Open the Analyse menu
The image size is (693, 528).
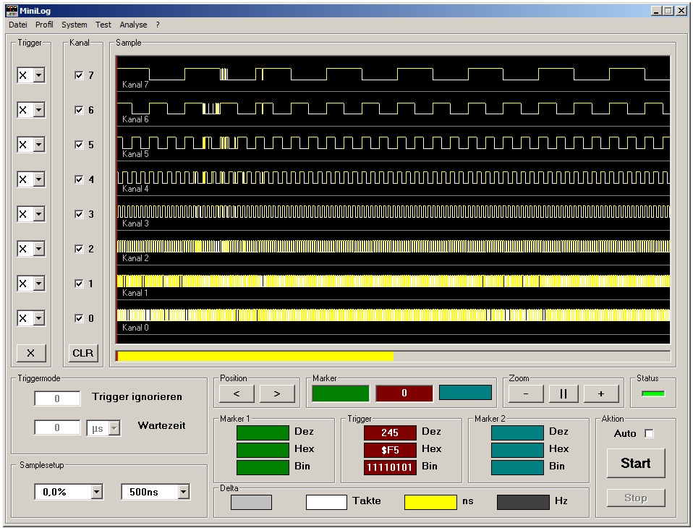tap(133, 25)
